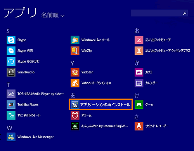Select the T group header
The width and height of the screenshot is (194, 151).
click(x=8, y=85)
